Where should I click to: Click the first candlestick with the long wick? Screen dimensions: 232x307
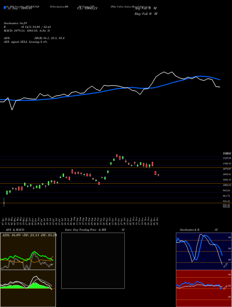click(4, 202)
